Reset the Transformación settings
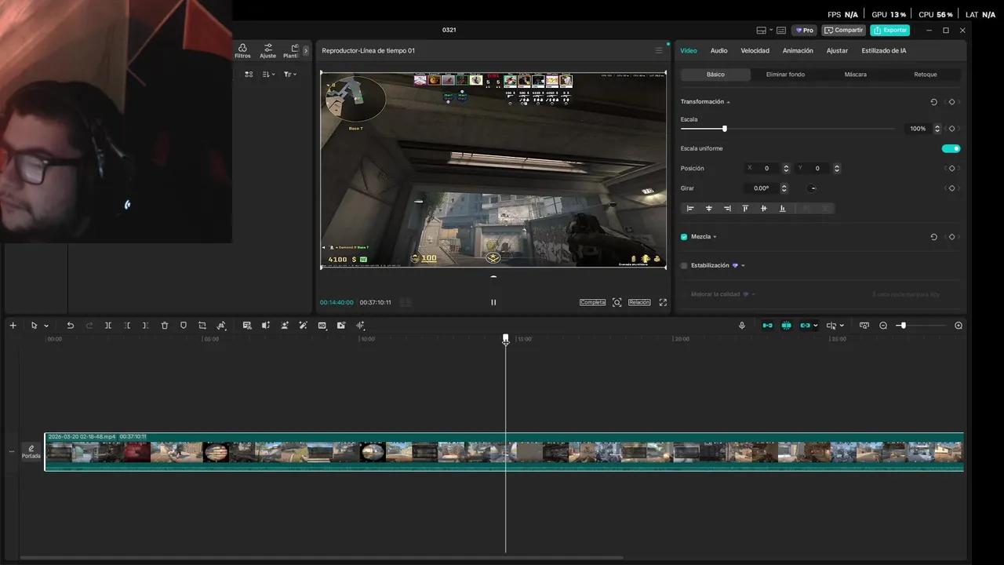Screen dimensions: 1004x565 [x=933, y=102]
